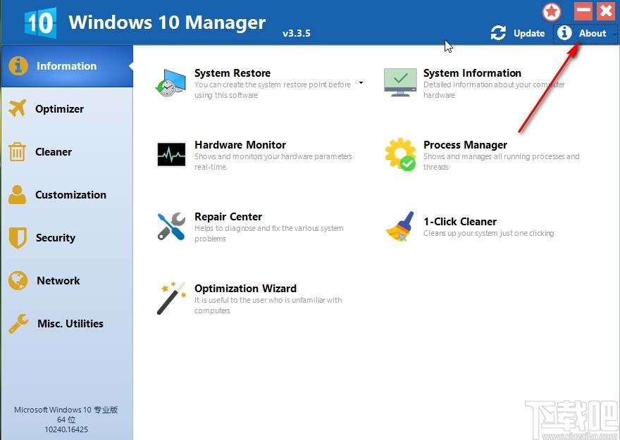Switch to the Optimizer section
Viewport: 620px width, 440px height.
(x=61, y=109)
